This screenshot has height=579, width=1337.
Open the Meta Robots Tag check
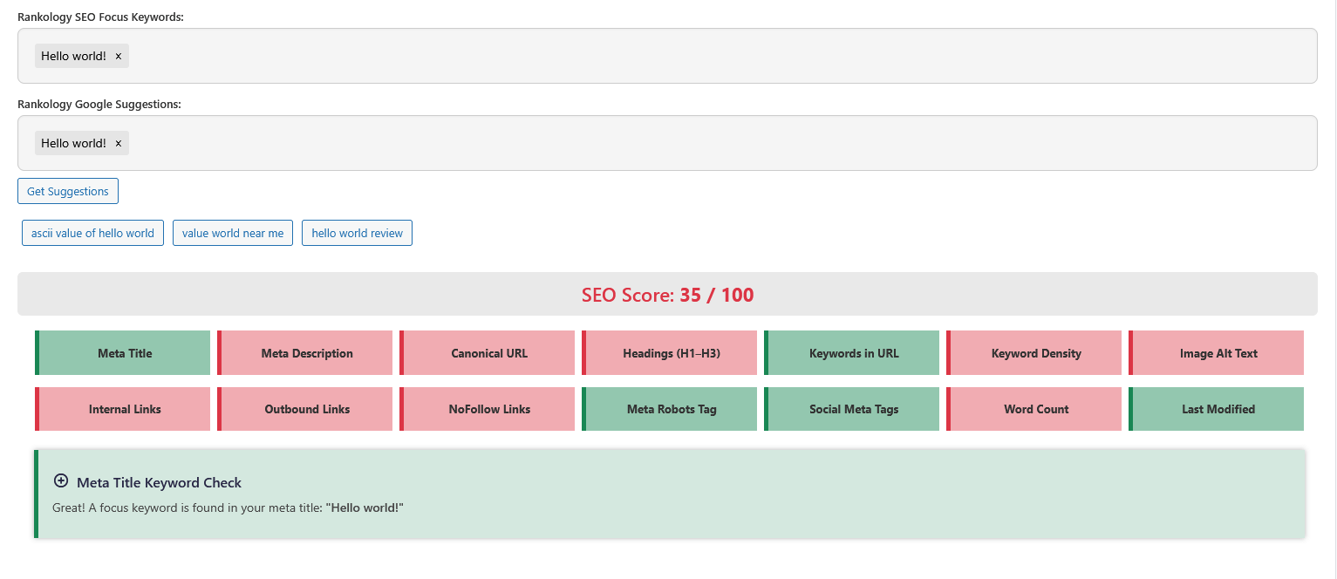coord(671,409)
